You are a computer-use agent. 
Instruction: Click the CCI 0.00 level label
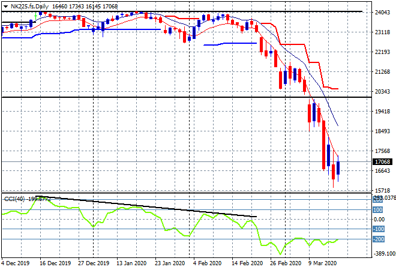tap(379, 220)
